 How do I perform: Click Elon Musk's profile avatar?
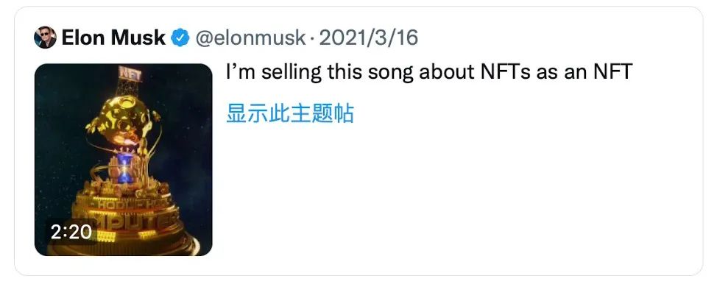45,38
